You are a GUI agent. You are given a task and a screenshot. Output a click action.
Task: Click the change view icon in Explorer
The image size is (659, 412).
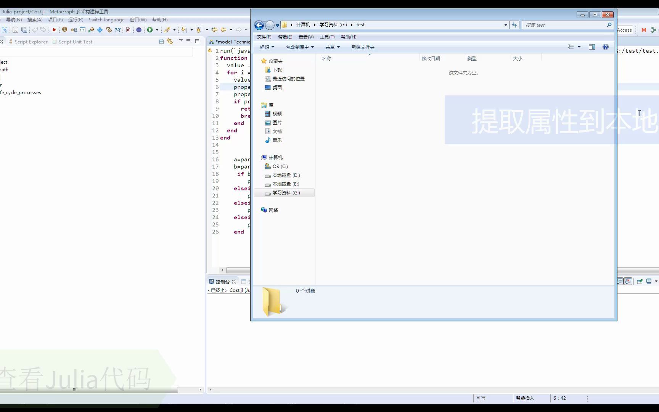click(571, 47)
